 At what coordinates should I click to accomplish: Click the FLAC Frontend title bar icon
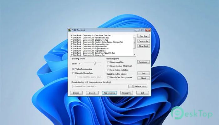click(x=70, y=30)
